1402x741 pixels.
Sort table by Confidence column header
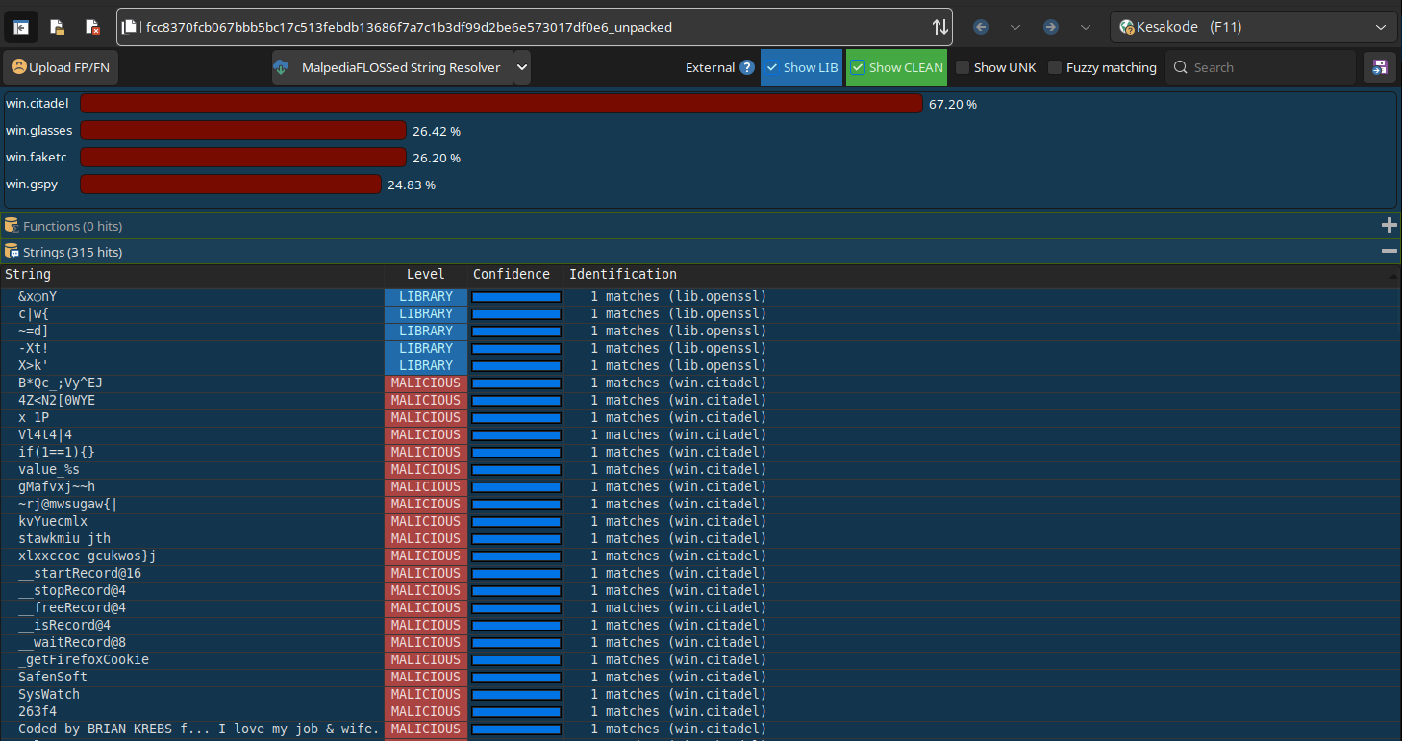(x=512, y=275)
